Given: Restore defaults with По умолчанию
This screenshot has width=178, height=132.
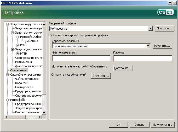Looking at the screenshot, I should pos(163,125).
